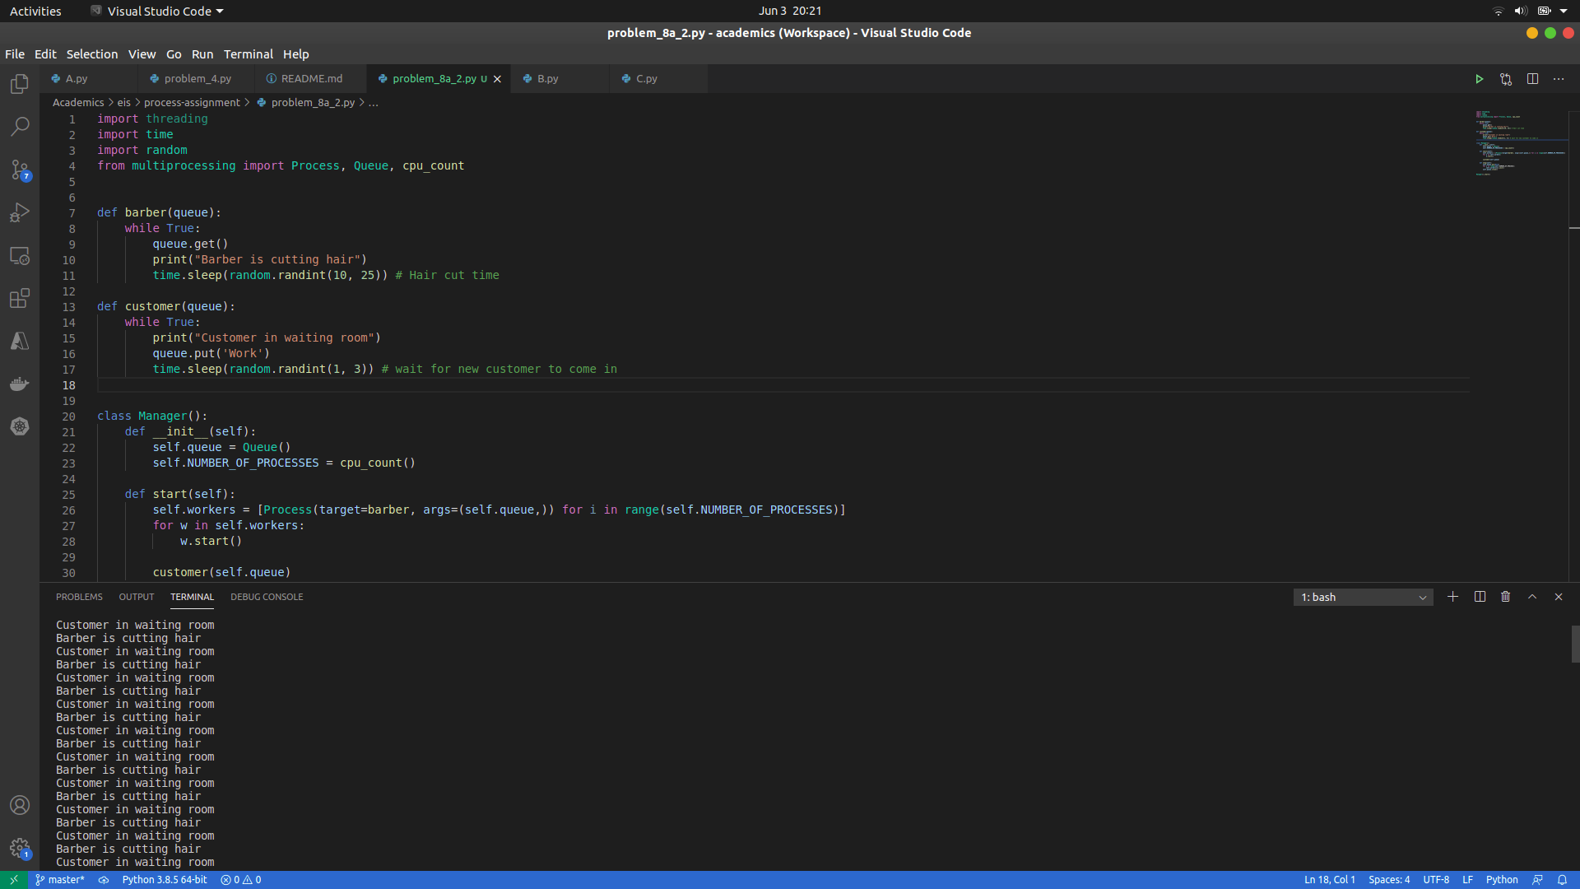Switch to the DEBUG CONSOLE panel tab
This screenshot has height=889, width=1580.
click(267, 597)
